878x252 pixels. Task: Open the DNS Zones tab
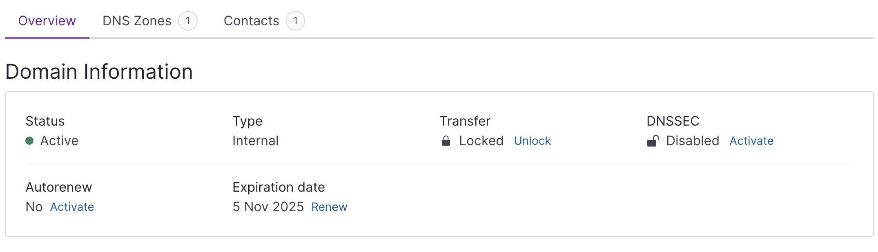(137, 21)
